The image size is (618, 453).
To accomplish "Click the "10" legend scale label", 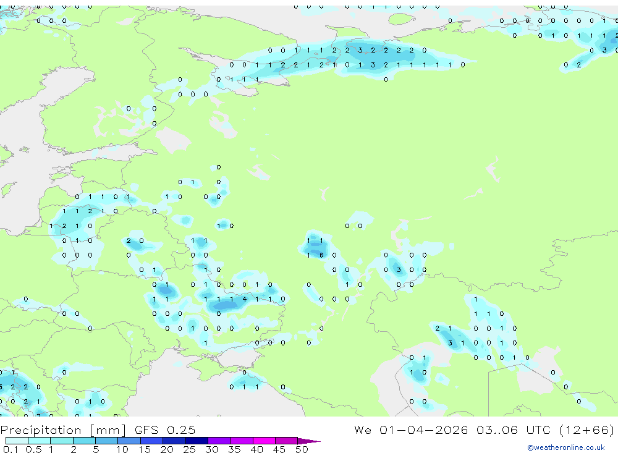I will pos(122,449).
